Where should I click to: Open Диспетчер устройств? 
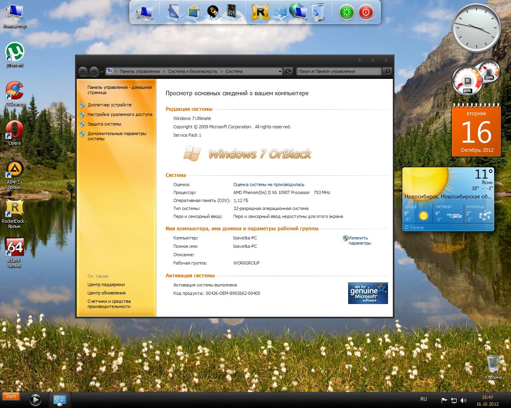[x=109, y=105]
